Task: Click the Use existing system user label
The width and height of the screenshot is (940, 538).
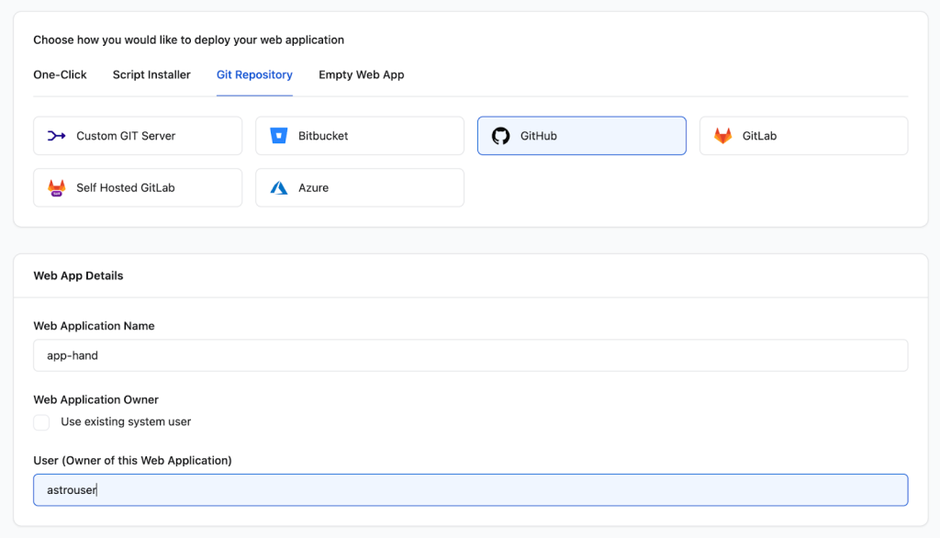Action: coord(126,421)
